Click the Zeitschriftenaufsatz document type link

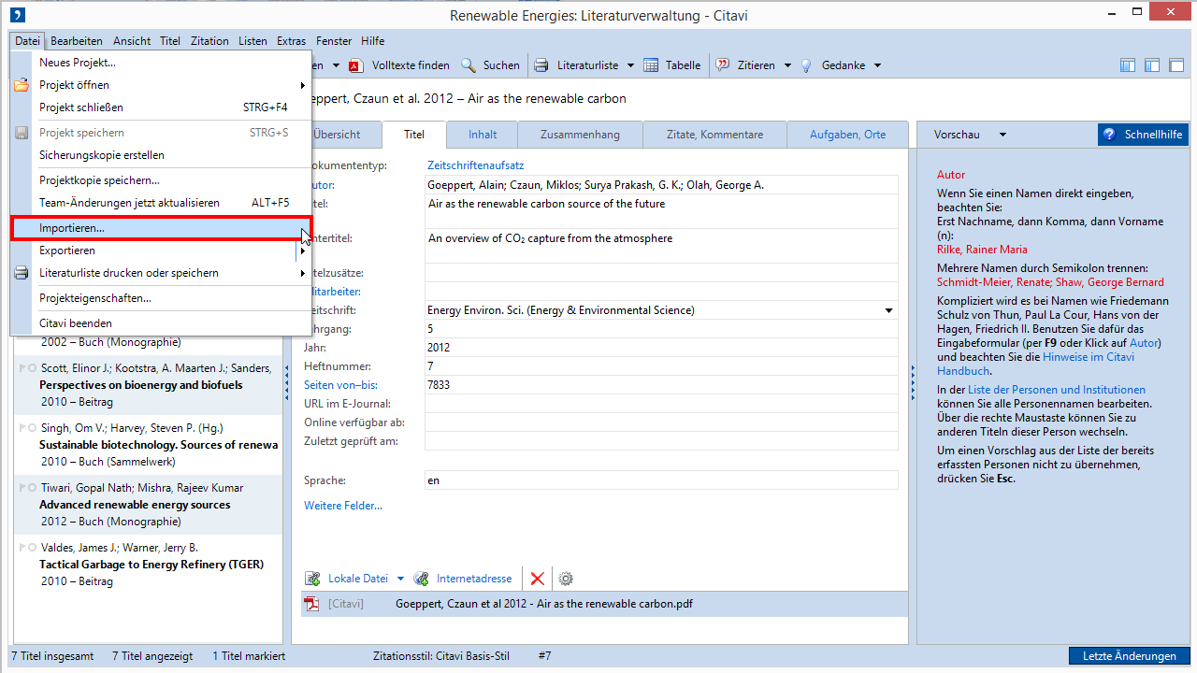(475, 165)
